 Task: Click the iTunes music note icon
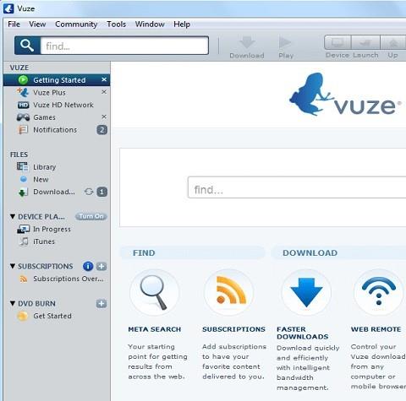pyautogui.click(x=24, y=241)
